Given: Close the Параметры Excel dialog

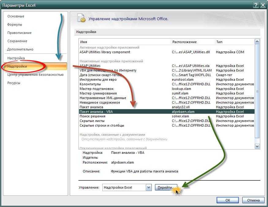Looking at the screenshot, I should (262, 5).
